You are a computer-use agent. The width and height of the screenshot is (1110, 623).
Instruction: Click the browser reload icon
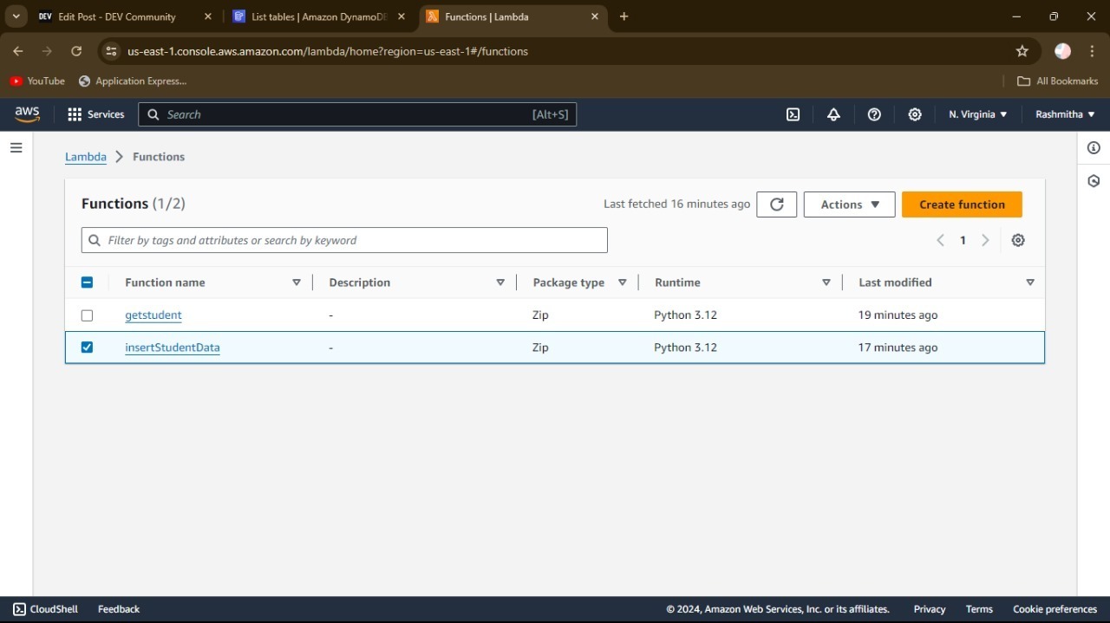[x=76, y=51]
